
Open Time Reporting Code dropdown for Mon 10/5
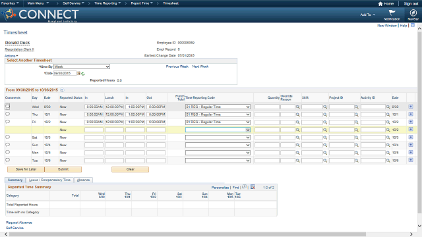218,153
